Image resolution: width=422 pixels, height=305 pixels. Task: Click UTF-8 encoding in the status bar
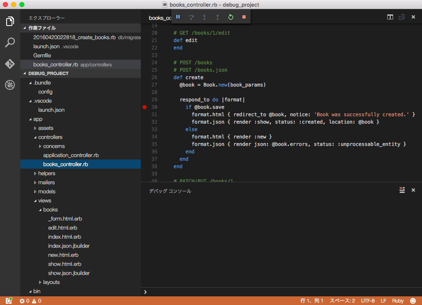point(367,300)
